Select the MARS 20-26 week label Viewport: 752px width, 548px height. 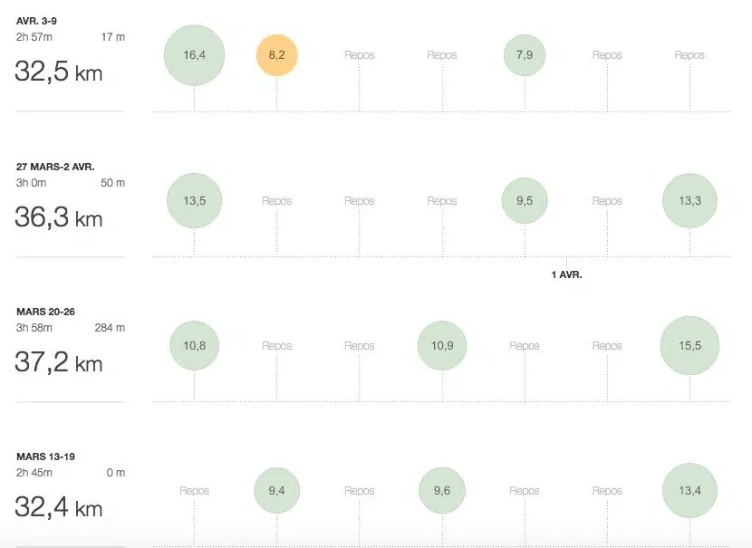pos(45,312)
